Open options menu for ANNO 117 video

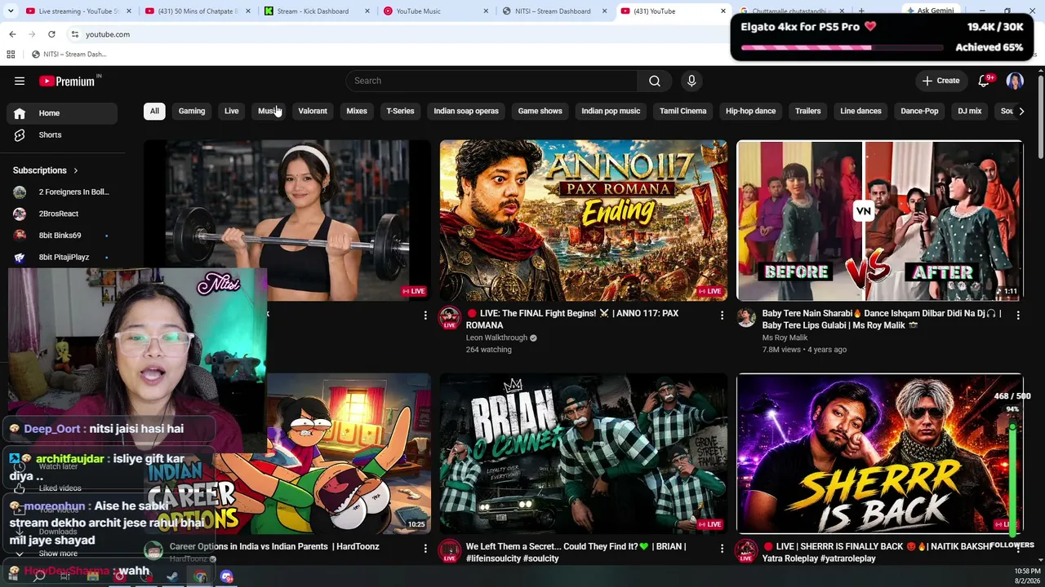[x=722, y=315]
